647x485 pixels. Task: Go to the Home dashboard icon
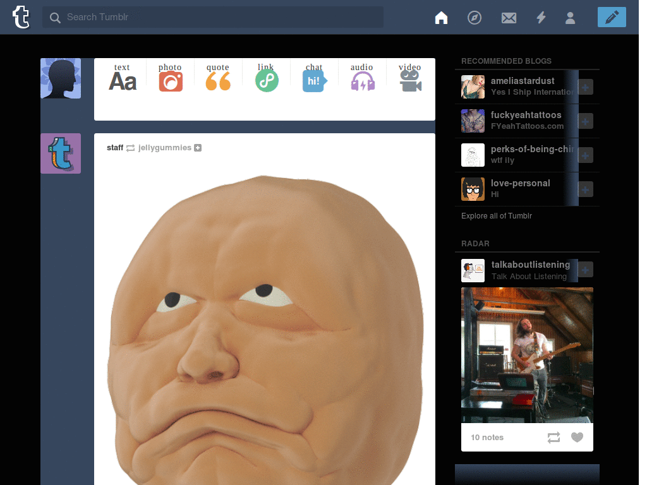pyautogui.click(x=441, y=17)
